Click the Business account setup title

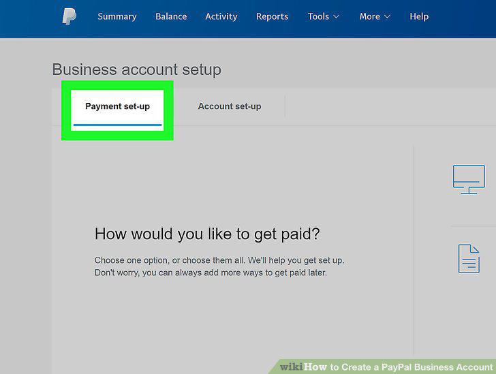pos(137,69)
